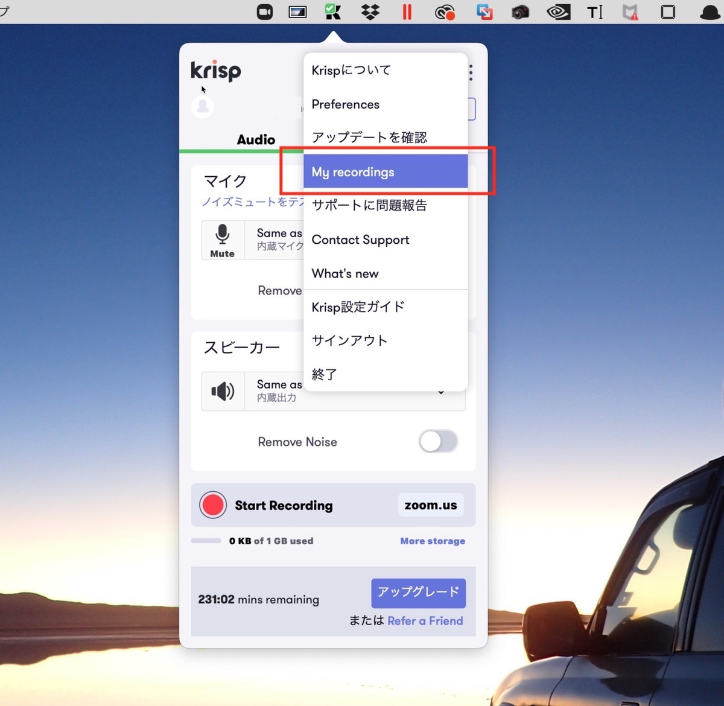Open the More storage link

[433, 541]
